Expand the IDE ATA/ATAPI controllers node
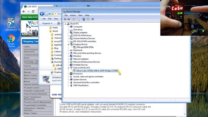 (68, 42)
